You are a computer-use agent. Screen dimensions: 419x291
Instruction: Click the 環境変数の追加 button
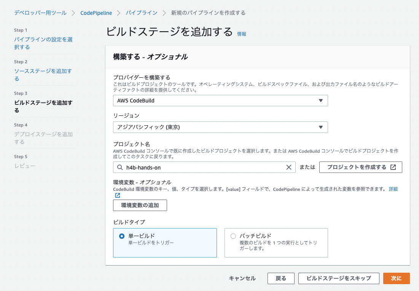point(140,205)
